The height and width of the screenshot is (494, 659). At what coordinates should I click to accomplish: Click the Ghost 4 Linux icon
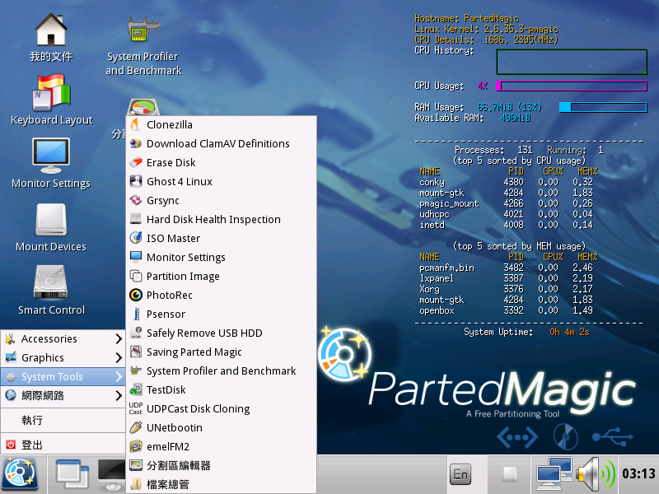click(135, 181)
